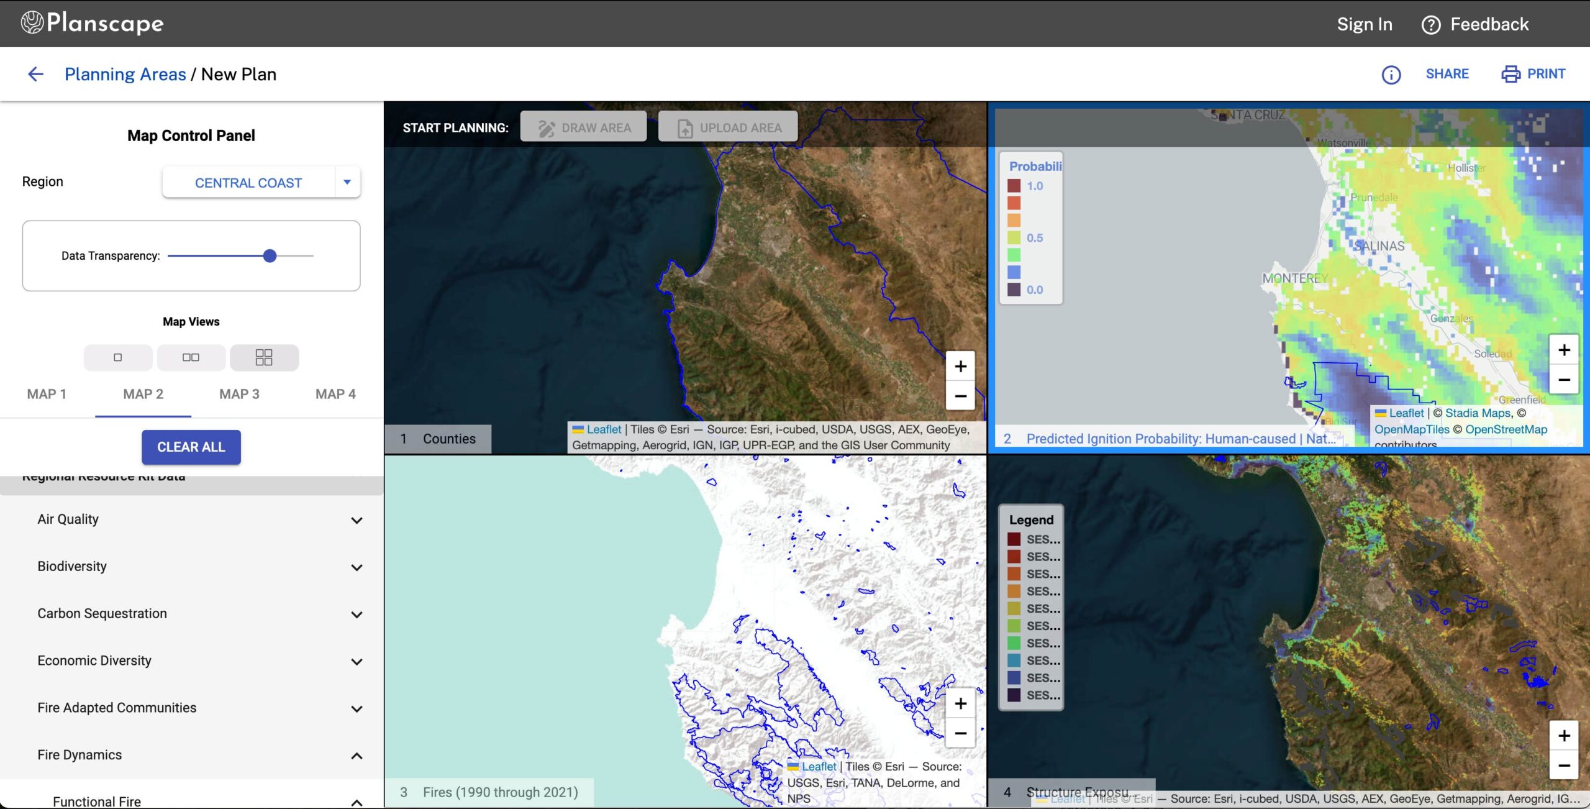Click the CLEAR ALL button

coord(191,447)
